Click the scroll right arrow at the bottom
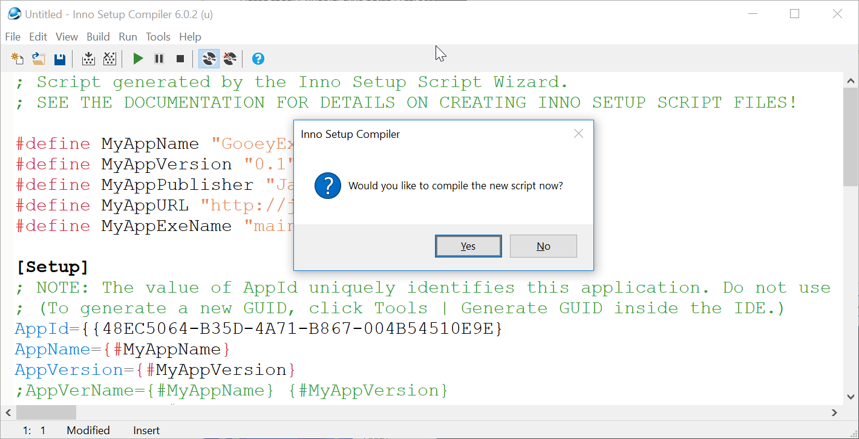 click(835, 412)
